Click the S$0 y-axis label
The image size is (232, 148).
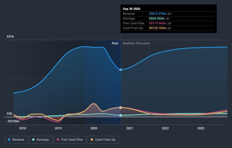tap(10, 114)
